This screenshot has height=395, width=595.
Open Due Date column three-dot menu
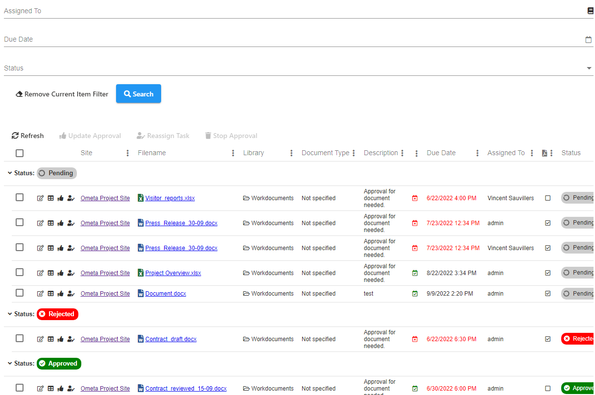[x=477, y=153]
